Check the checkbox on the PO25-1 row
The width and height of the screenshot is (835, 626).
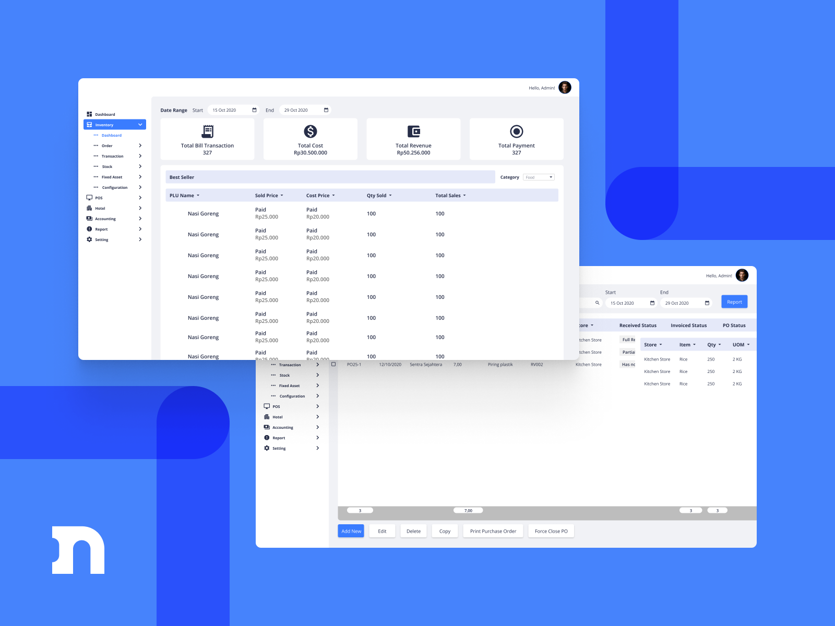[332, 364]
